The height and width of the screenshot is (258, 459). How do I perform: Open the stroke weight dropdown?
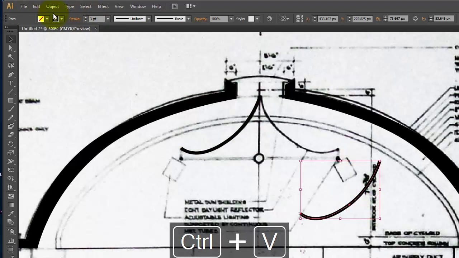click(x=108, y=19)
